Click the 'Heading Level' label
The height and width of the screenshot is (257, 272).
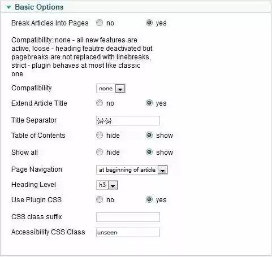(33, 185)
